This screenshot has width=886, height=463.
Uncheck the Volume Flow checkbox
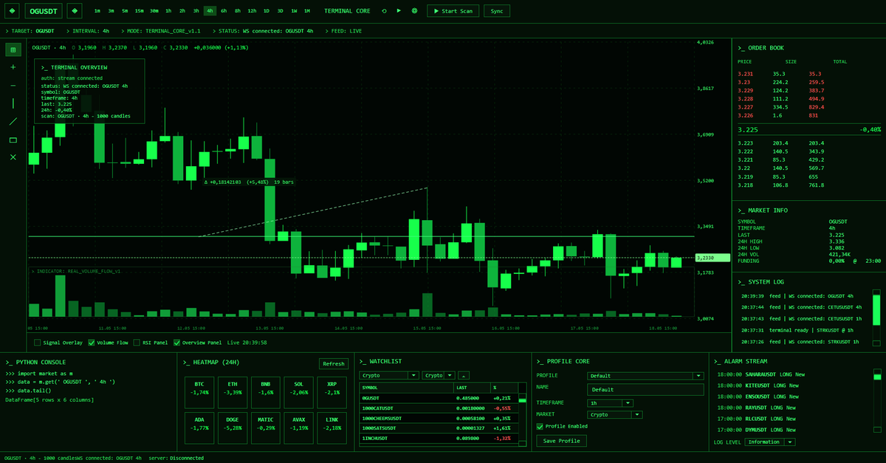coord(92,343)
